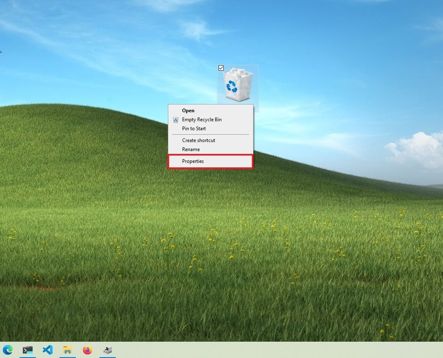The width and height of the screenshot is (443, 358).
Task: Choose Open from the context menu
Action: [x=188, y=111]
